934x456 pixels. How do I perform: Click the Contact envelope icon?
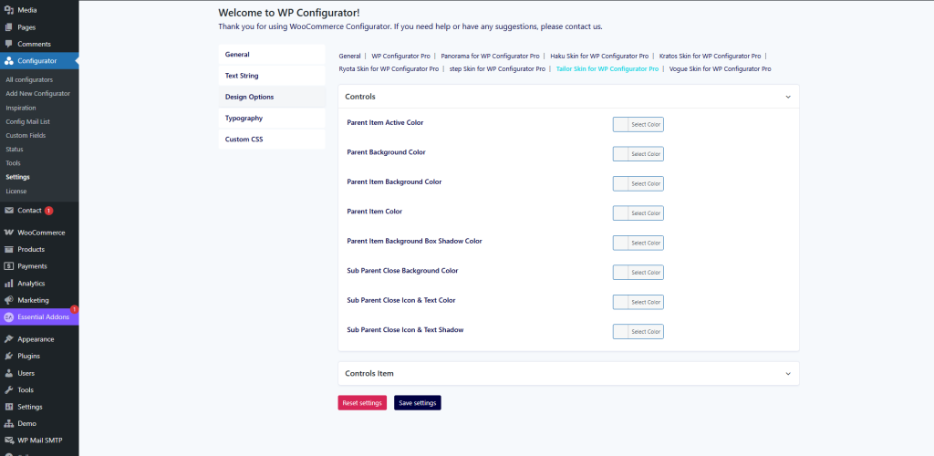point(9,210)
